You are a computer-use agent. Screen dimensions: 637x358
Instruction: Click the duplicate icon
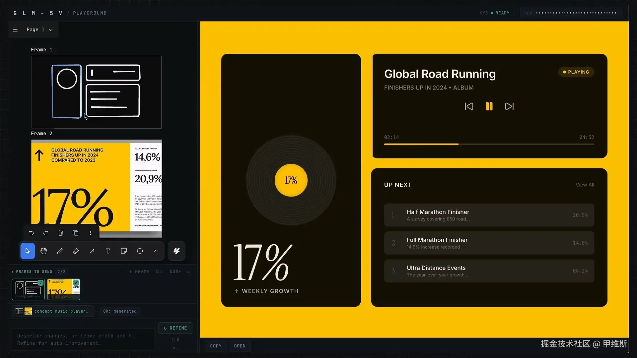pos(76,233)
